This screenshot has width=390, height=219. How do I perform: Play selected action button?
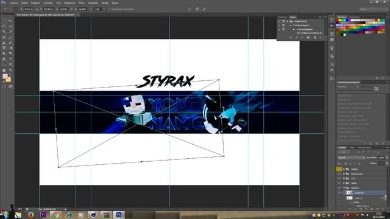302,38
